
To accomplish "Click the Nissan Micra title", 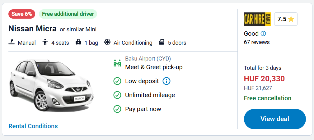I will (x=32, y=29).
